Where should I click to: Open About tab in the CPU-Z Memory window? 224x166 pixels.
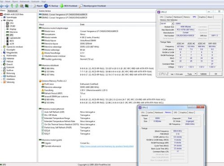coord(191,113)
